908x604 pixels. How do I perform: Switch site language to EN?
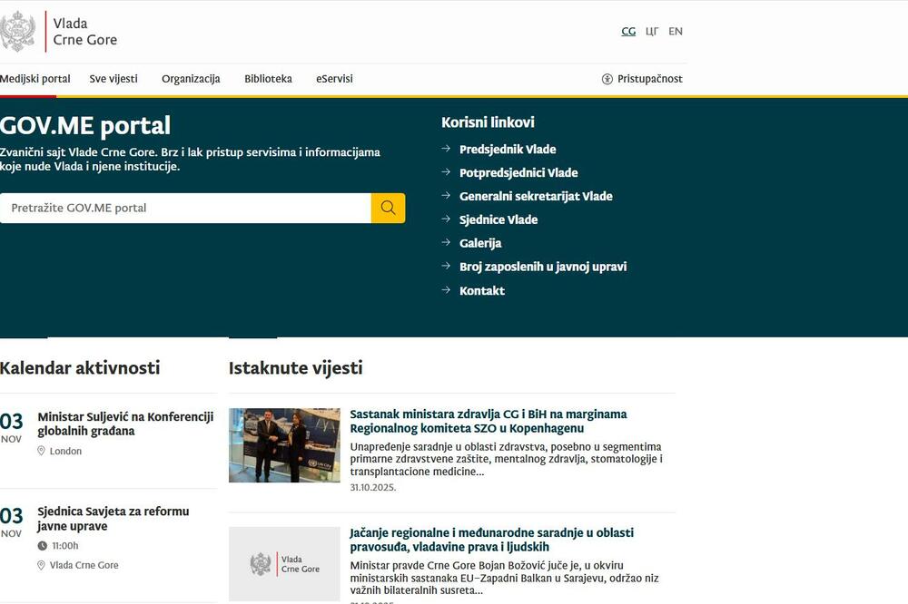coord(675,31)
